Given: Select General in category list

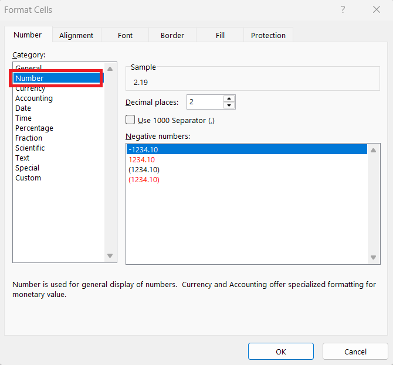Looking at the screenshot, I should click(59, 68).
